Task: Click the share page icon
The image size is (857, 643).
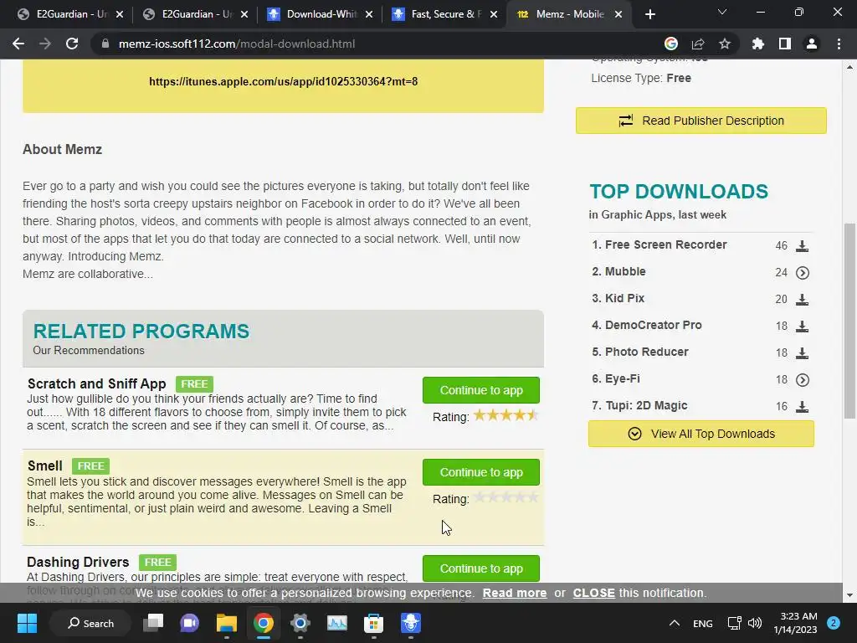Action: click(x=698, y=44)
